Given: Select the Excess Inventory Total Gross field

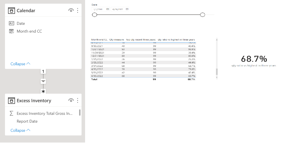Looking at the screenshot, I should click(45, 113).
